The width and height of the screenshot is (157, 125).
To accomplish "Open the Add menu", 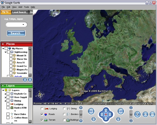I will 20,7.
